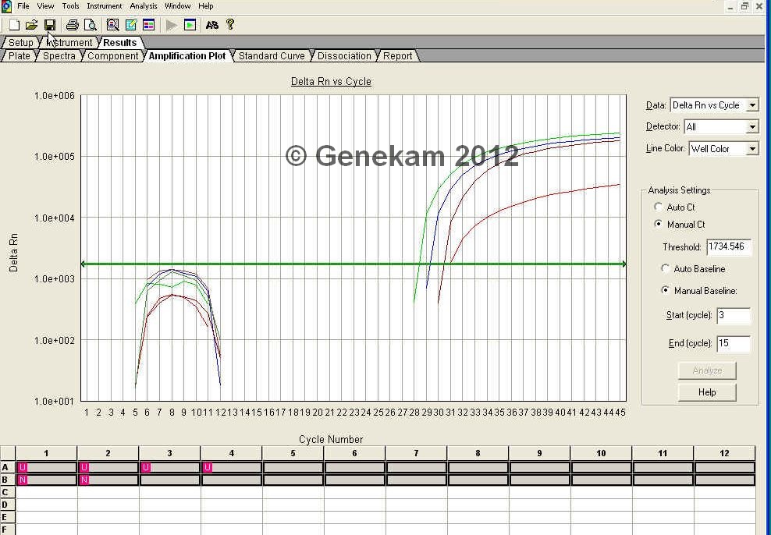Image resolution: width=771 pixels, height=535 pixels.
Task: Open the Help menu
Action: 205,6
